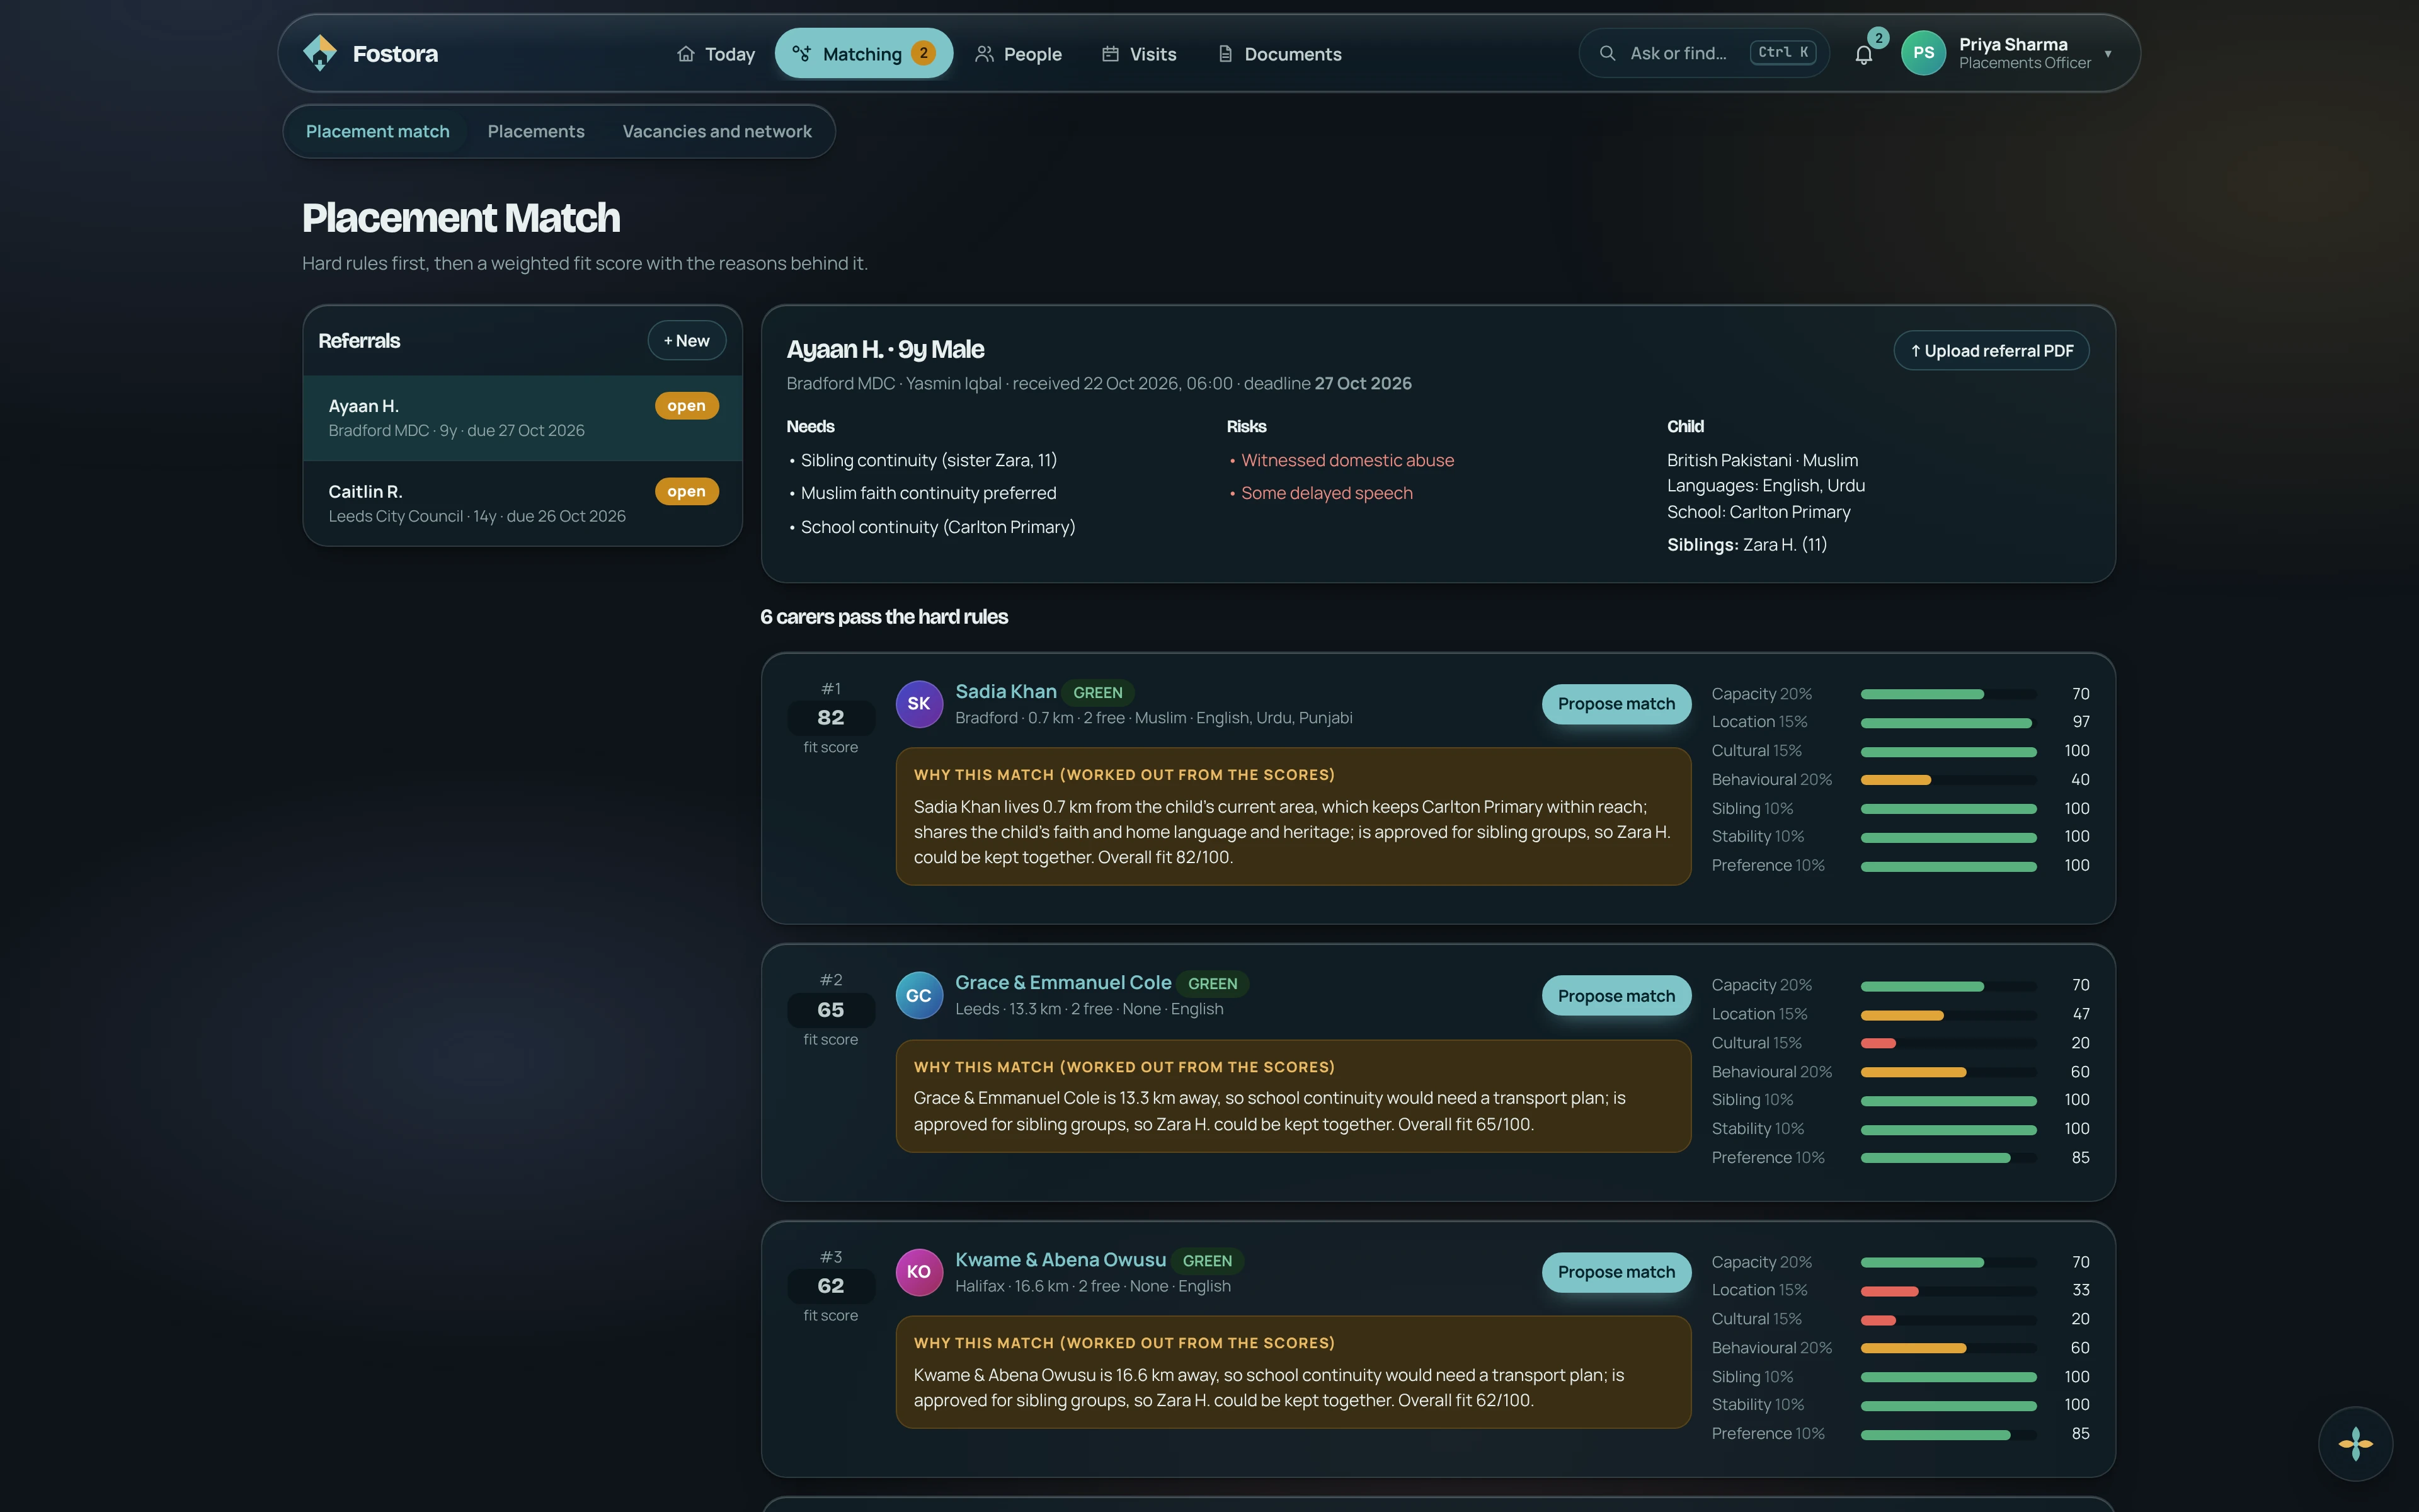This screenshot has height=1512, width=2419.
Task: Click the Witnessed domestic abuse risk
Action: coord(1347,460)
